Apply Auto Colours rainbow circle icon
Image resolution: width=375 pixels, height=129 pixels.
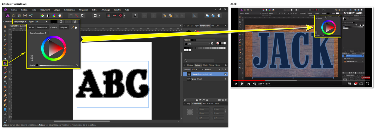[x=54, y=15]
